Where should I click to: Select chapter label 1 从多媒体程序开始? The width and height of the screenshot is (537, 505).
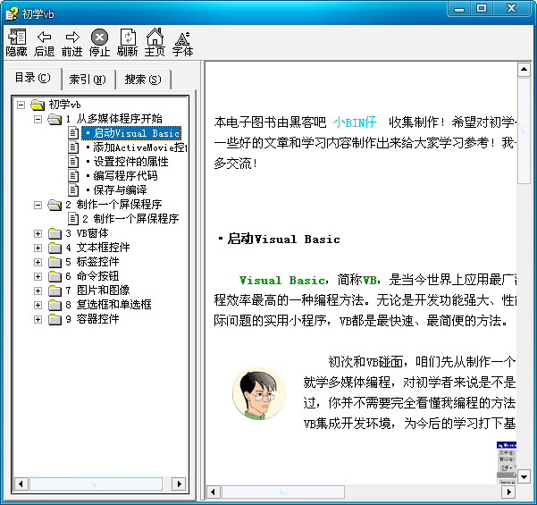pyautogui.click(x=113, y=119)
